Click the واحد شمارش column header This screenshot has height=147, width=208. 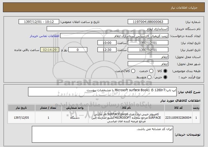tap(75, 108)
